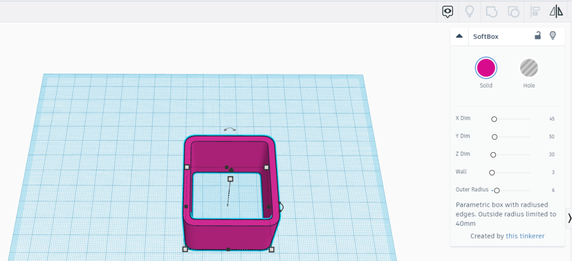Click the bottom-edge black midpoint handle
572x261 pixels.
228,249
